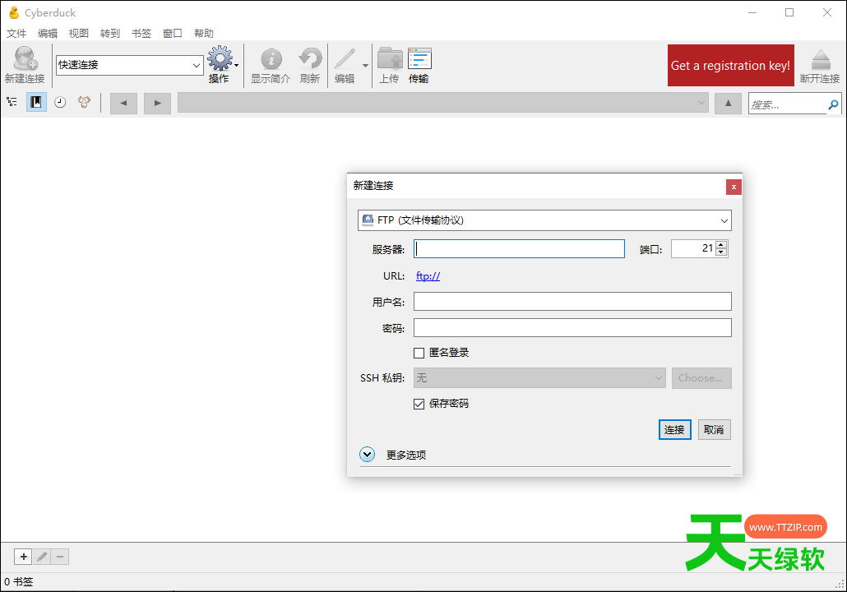847x592 pixels.
Task: Click the 取消 button
Action: tap(714, 429)
